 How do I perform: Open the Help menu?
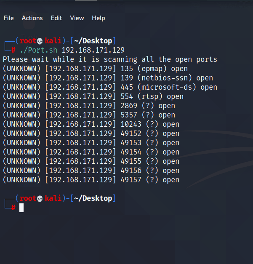pos(99,18)
